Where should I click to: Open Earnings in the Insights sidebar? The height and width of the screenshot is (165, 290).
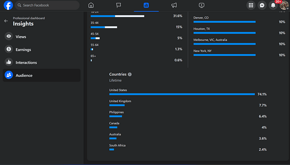[42, 49]
